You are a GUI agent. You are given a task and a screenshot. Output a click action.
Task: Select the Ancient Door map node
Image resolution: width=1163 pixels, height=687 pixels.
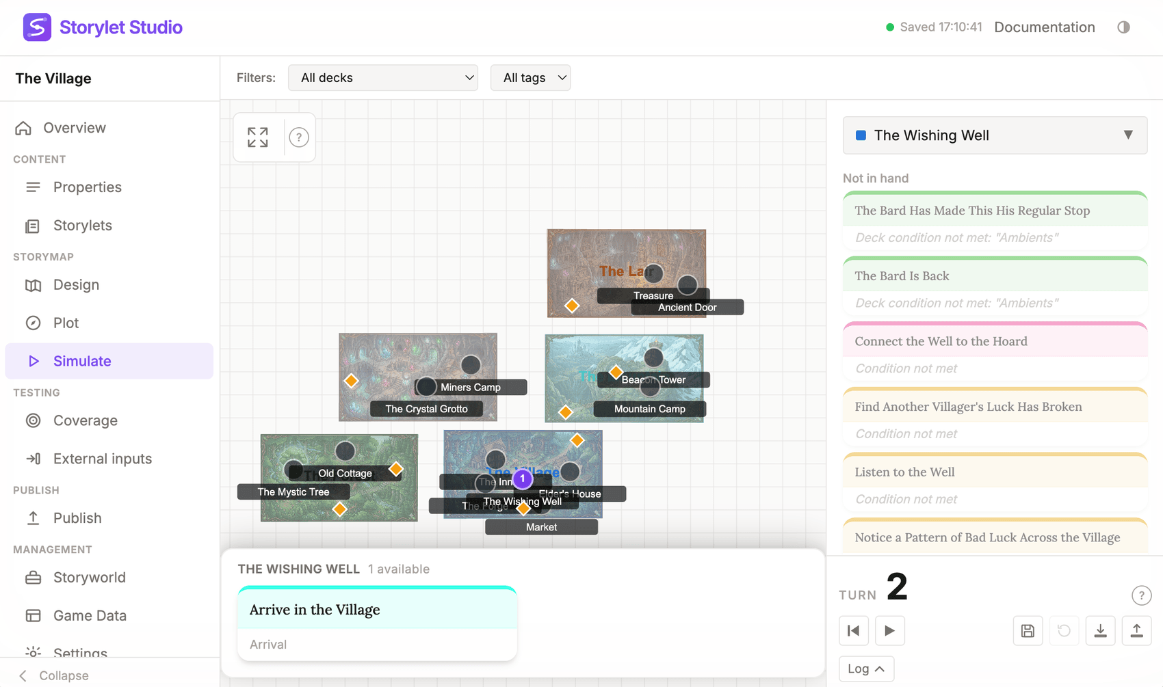688,285
